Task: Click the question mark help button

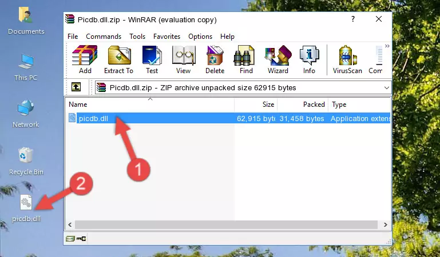Action: [352, 19]
